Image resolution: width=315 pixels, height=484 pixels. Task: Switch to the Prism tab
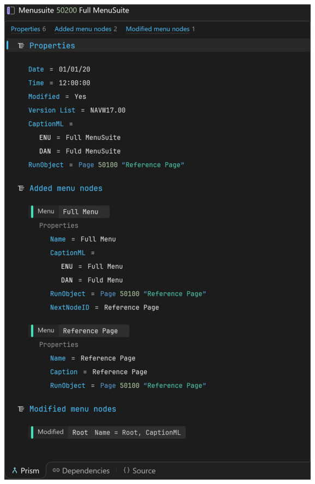(26, 471)
